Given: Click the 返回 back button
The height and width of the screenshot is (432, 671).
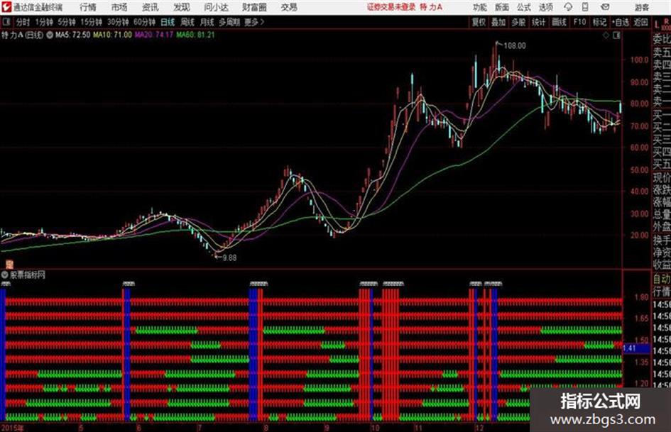Looking at the screenshot, I should [640, 22].
